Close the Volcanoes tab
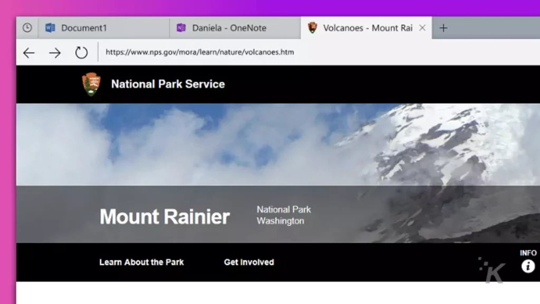 click(x=422, y=28)
